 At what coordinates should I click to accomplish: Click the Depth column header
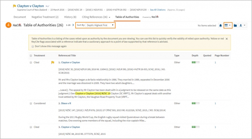pos(195,56)
